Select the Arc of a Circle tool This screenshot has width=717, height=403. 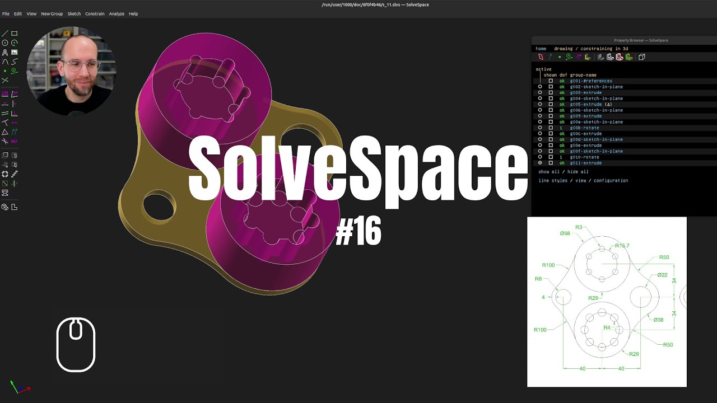(x=15, y=43)
